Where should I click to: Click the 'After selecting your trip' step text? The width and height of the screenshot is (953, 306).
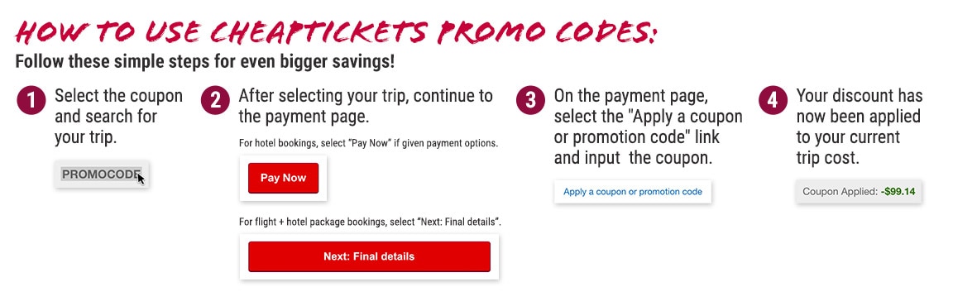(366, 106)
